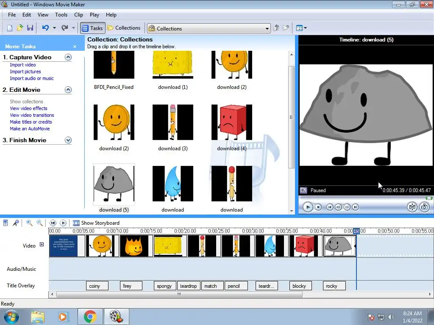Click the preview seek bar

(x=365, y=198)
